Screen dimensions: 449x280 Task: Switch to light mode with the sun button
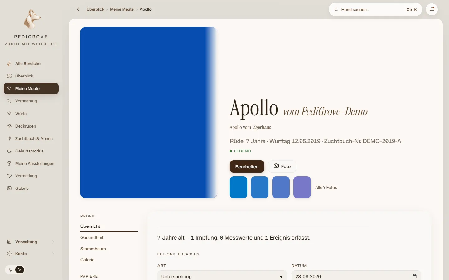pos(20,270)
